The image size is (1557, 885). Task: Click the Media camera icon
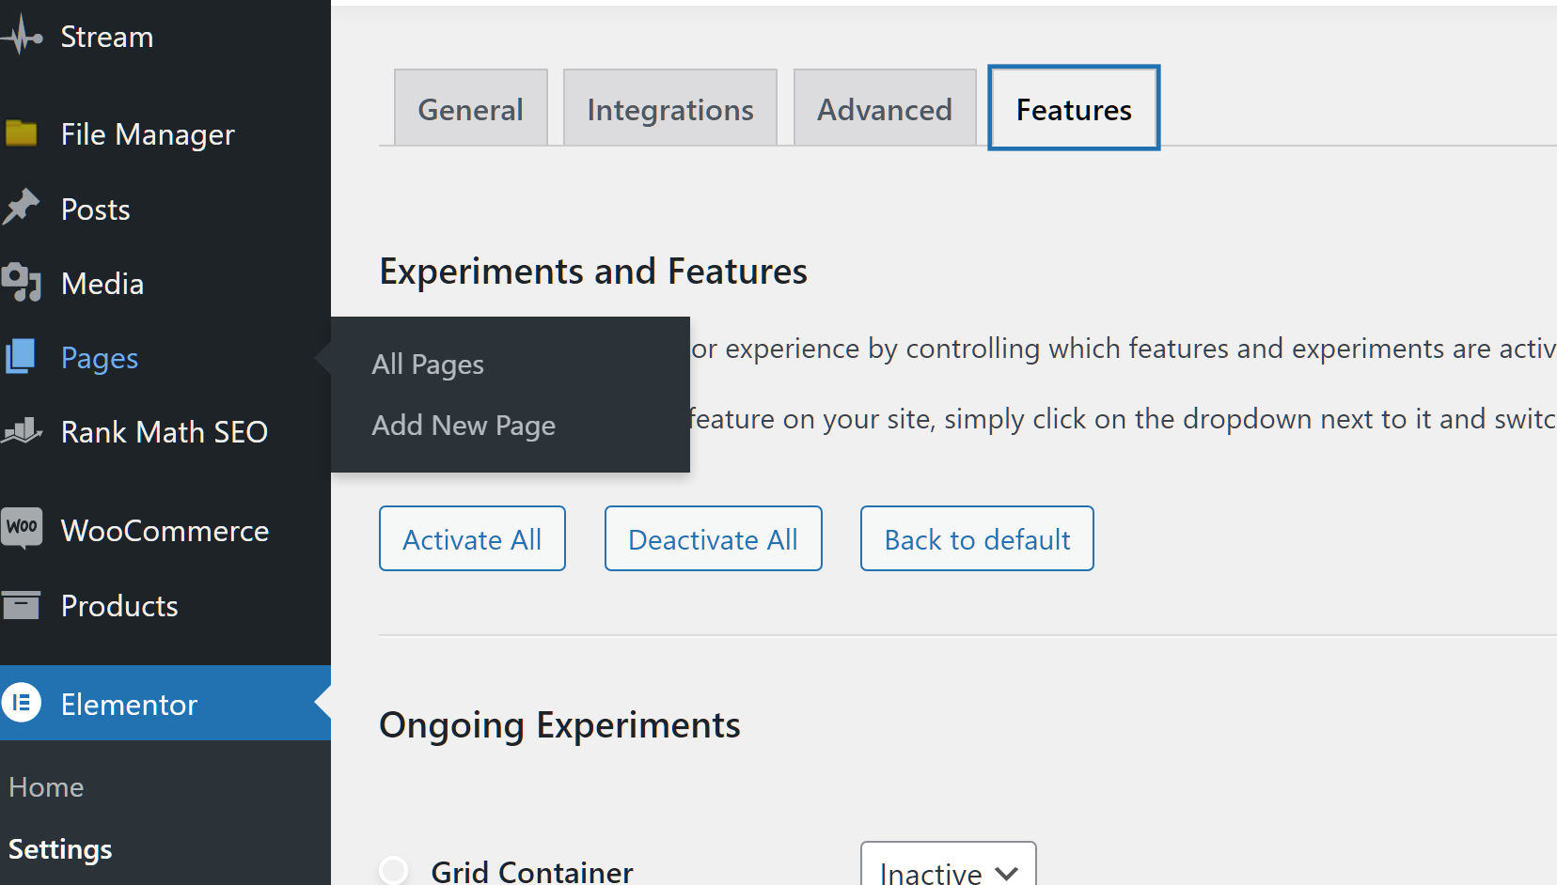pyautogui.click(x=22, y=283)
